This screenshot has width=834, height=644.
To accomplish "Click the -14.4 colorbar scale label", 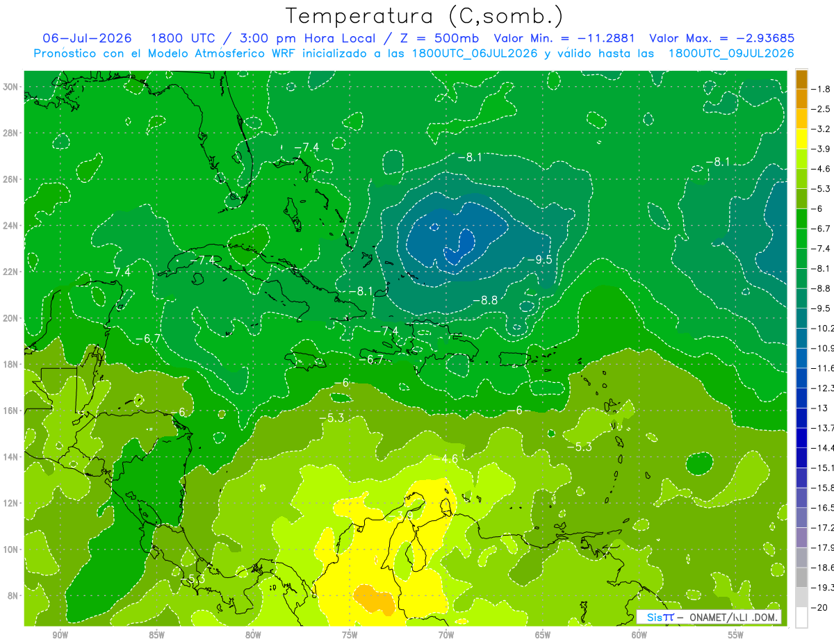I will point(821,447).
